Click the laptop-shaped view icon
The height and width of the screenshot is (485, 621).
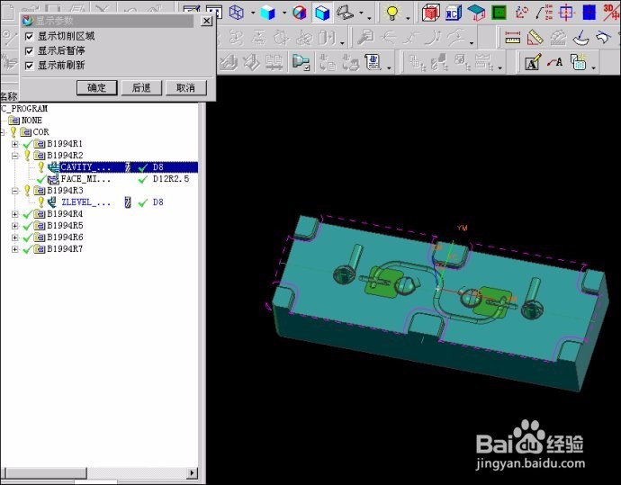point(345,13)
